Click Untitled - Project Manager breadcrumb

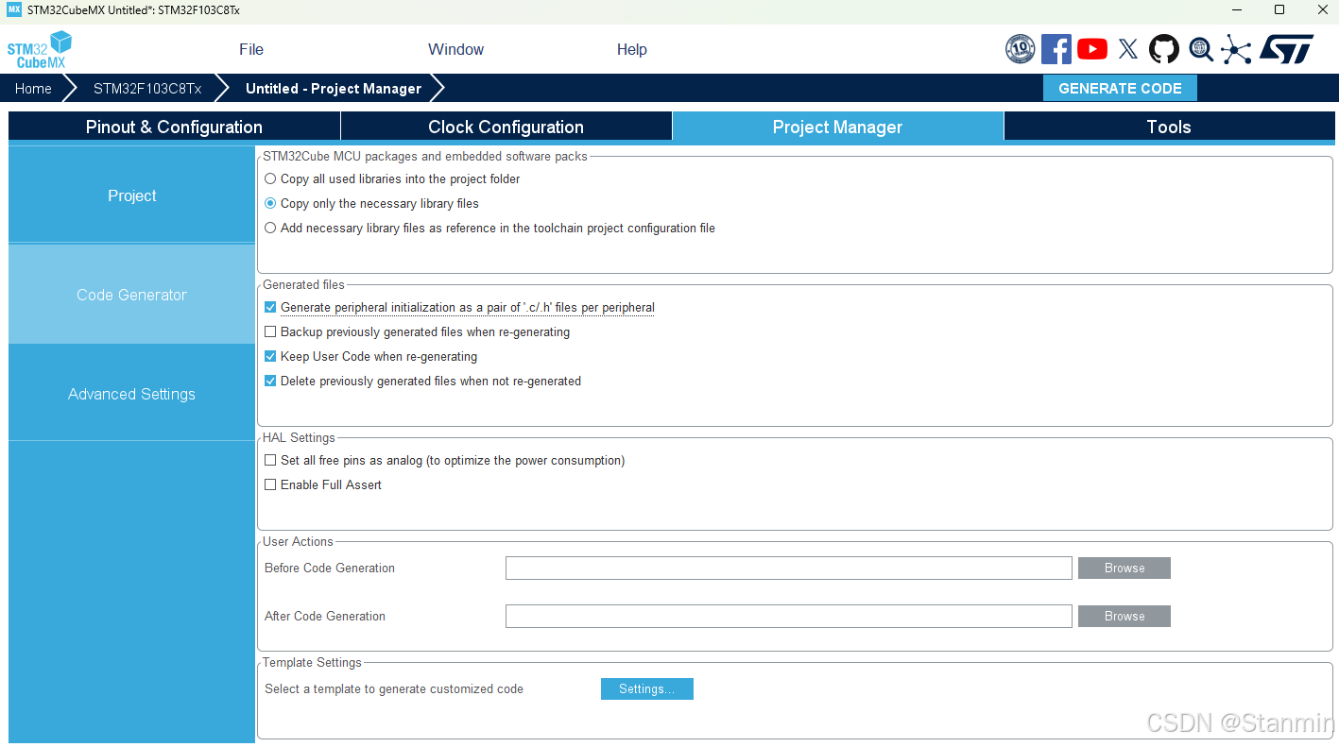pyautogui.click(x=334, y=88)
